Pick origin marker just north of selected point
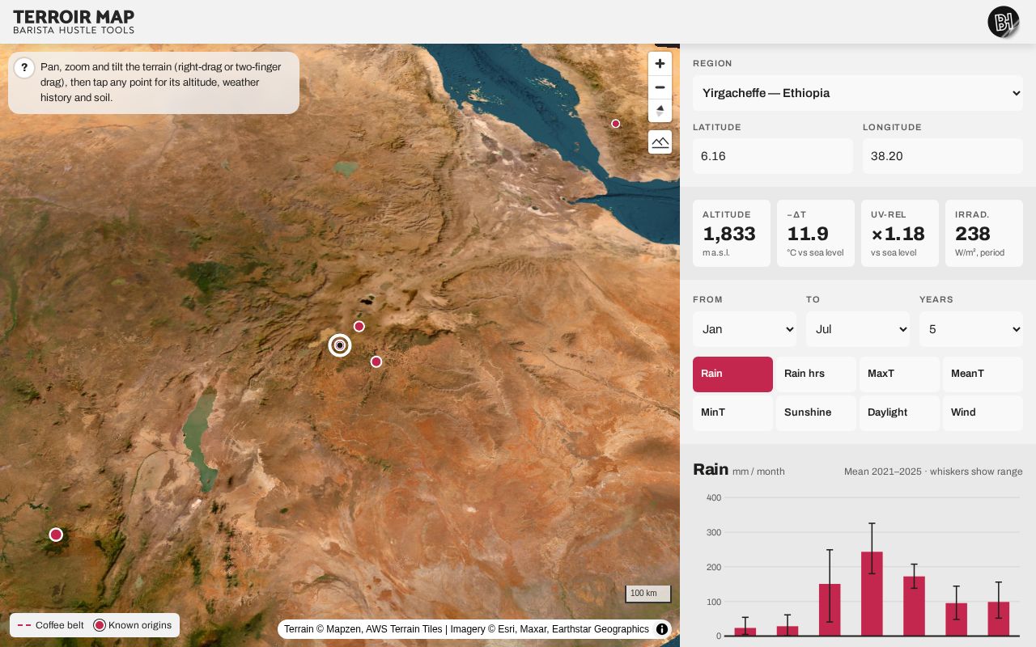The image size is (1036, 647). (x=359, y=327)
